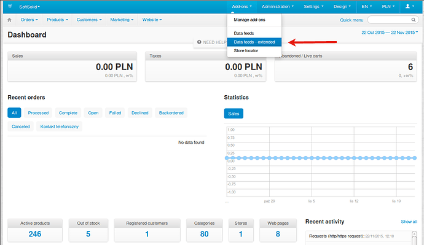
Task: Select Store locator menu entry
Action: tap(254, 50)
